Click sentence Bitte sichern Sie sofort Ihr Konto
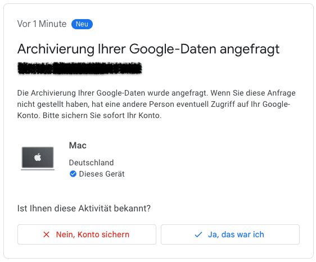316x262 pixels. click(102, 115)
